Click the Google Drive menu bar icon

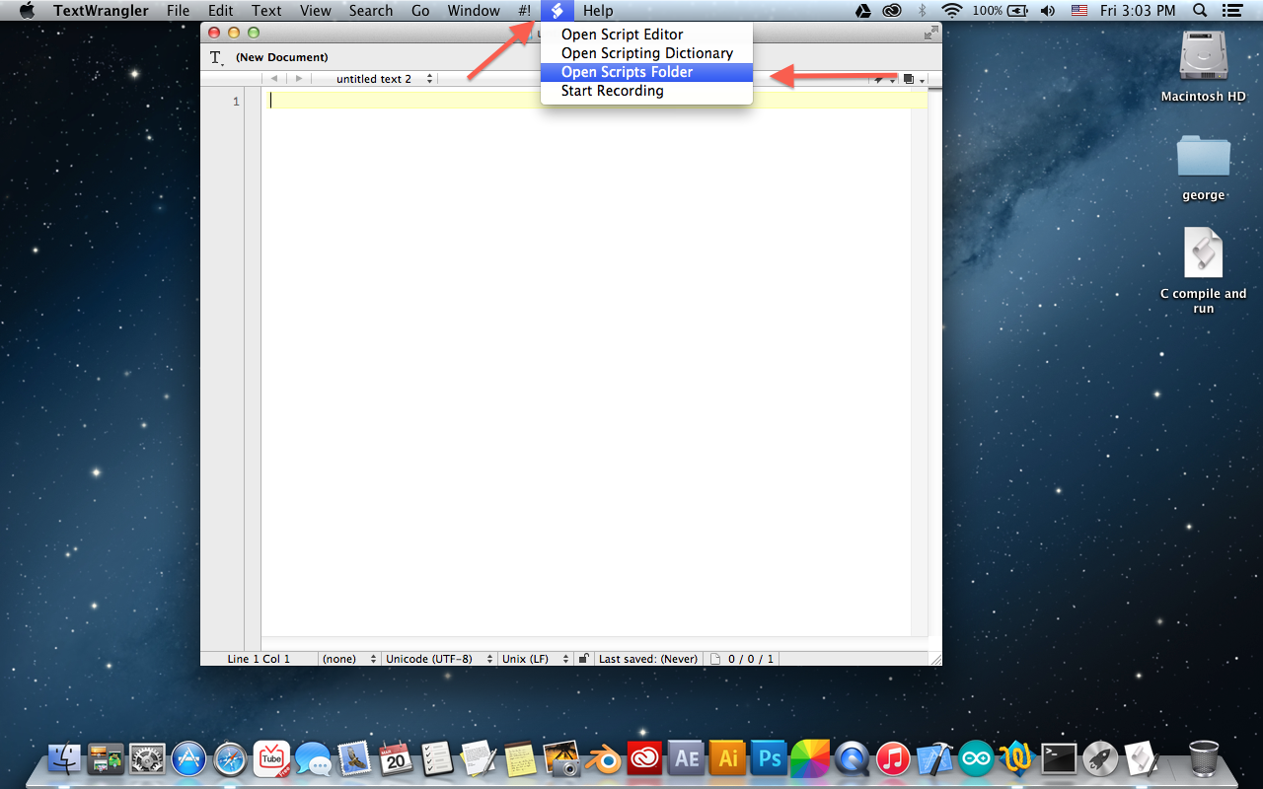(x=862, y=11)
